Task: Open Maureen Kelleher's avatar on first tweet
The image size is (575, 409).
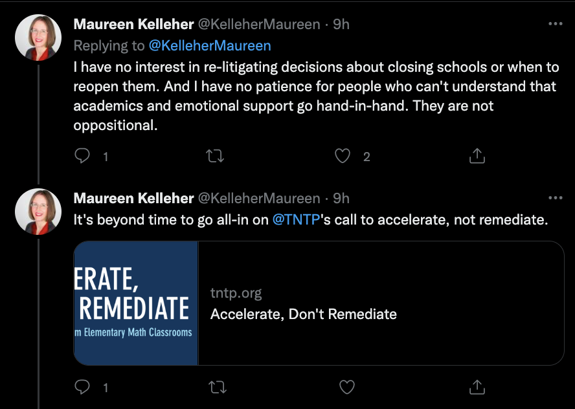Action: point(38,38)
